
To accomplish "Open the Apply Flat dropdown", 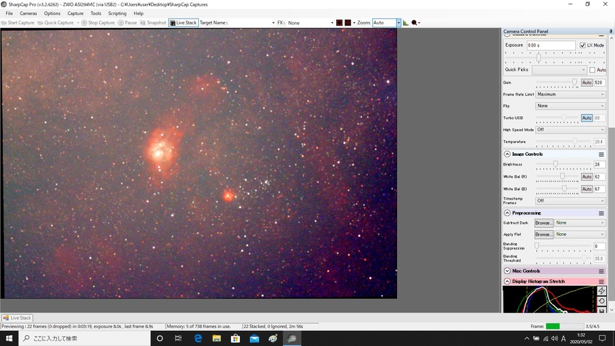I will pos(580,234).
